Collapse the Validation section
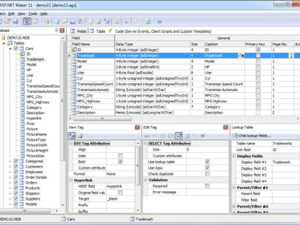This screenshot has width=300, height=225. click(145, 180)
